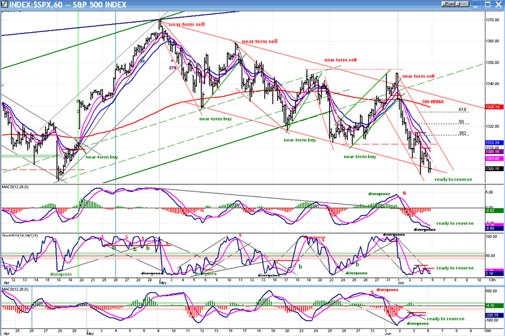Image resolution: width=505 pixels, height=336 pixels.
Task: Click the 100.00 StochRSI axis label
Action: [x=492, y=236]
